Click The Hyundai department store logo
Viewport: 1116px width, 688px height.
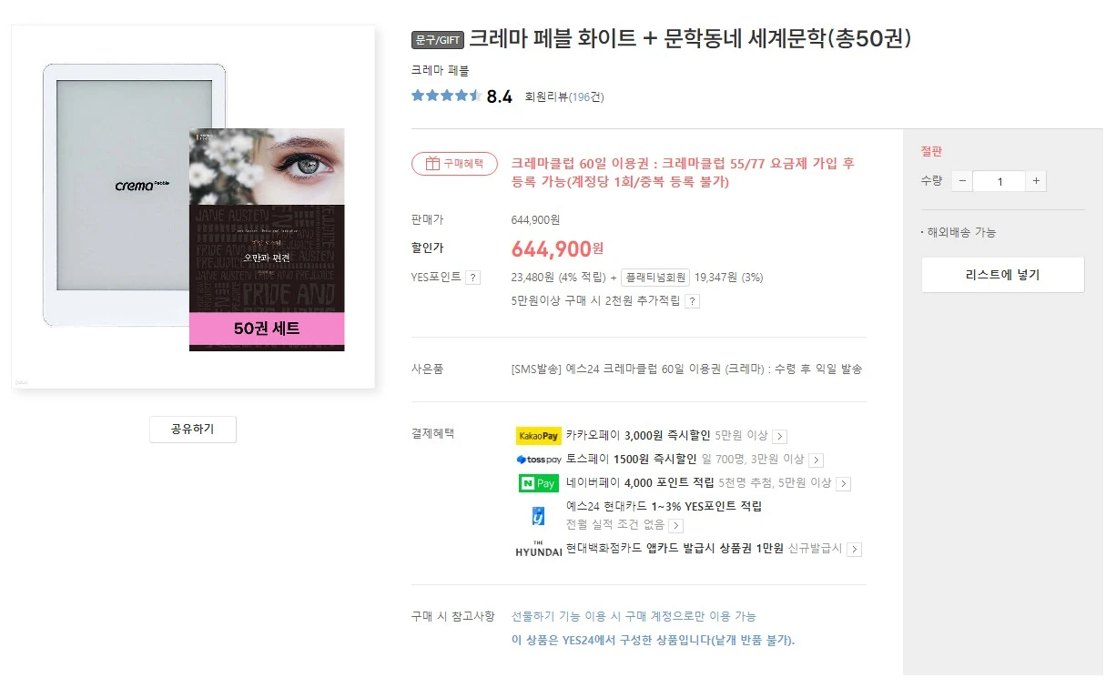point(538,549)
